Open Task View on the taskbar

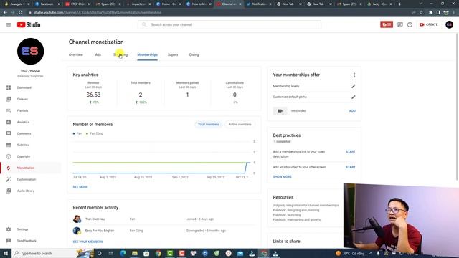click(111, 253)
